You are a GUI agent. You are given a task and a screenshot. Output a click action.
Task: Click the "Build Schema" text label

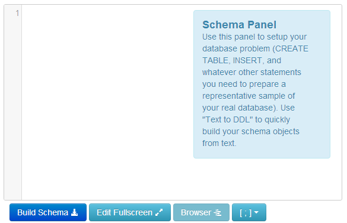click(x=43, y=212)
